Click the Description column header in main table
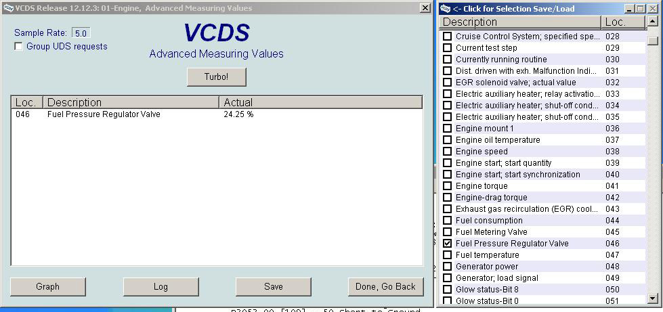The height and width of the screenshot is (312, 663). pos(131,102)
